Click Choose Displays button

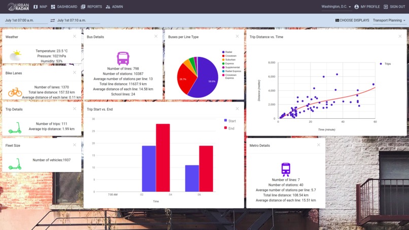352,20
